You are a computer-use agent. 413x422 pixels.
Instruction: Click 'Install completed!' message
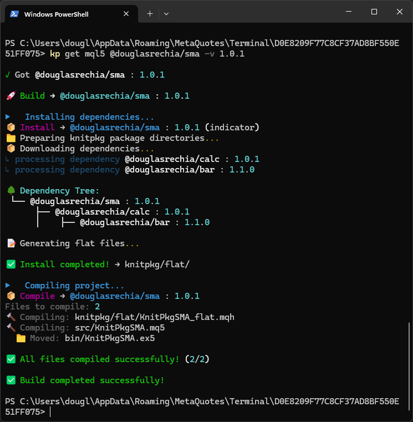coord(64,265)
